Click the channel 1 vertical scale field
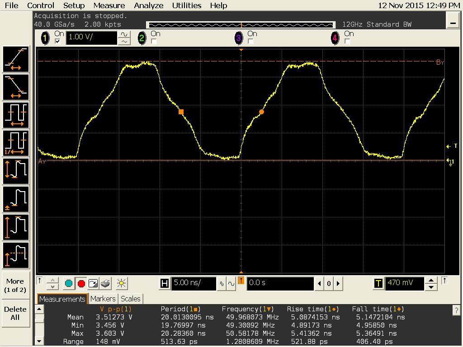This screenshot has width=463, height=347. [91, 38]
